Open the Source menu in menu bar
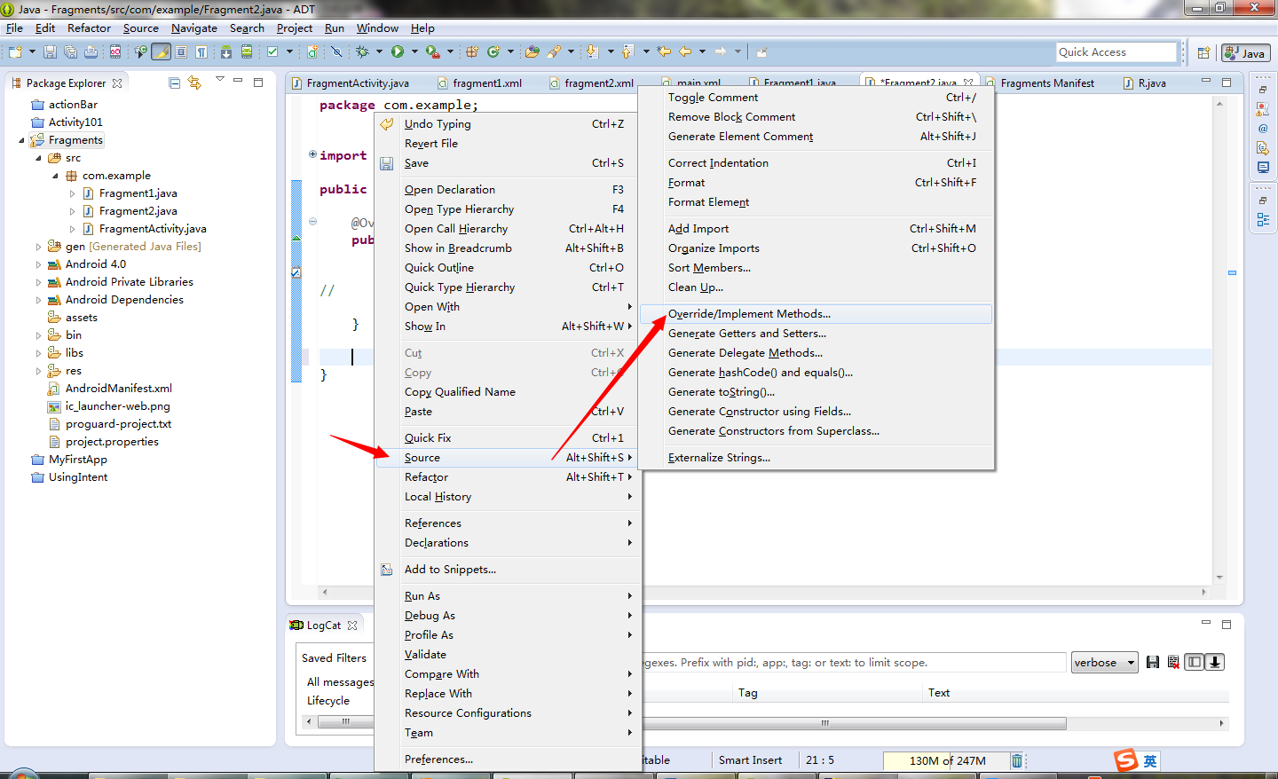1278x779 pixels. click(141, 28)
